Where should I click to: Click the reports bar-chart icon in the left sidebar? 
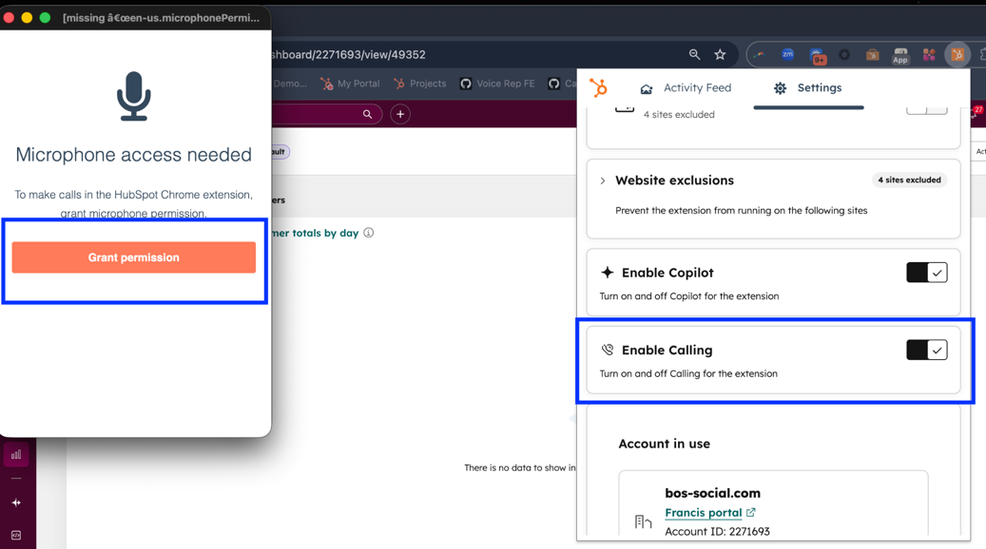coord(15,454)
